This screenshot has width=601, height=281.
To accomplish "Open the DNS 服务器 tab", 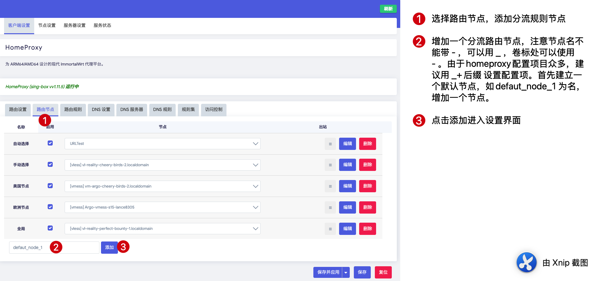I will coord(132,109).
